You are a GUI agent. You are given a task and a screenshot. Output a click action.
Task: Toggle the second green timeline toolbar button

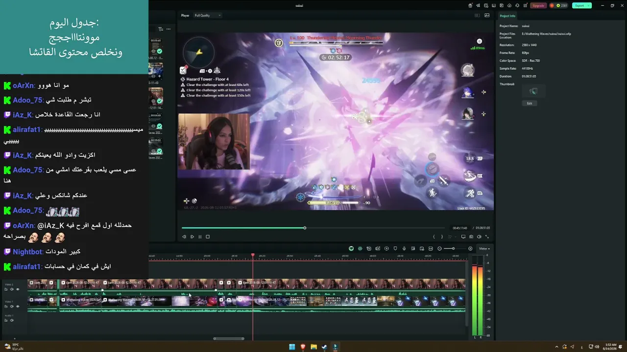pos(360,248)
